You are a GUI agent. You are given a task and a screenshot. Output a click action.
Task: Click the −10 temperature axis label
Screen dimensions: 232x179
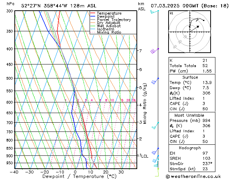click(60, 172)
